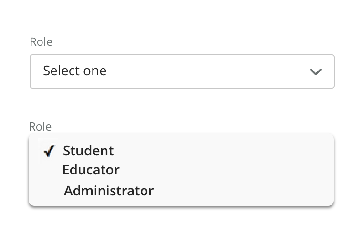353x244 pixels.
Task: Click the 'Educator' text entry
Action: click(x=91, y=170)
